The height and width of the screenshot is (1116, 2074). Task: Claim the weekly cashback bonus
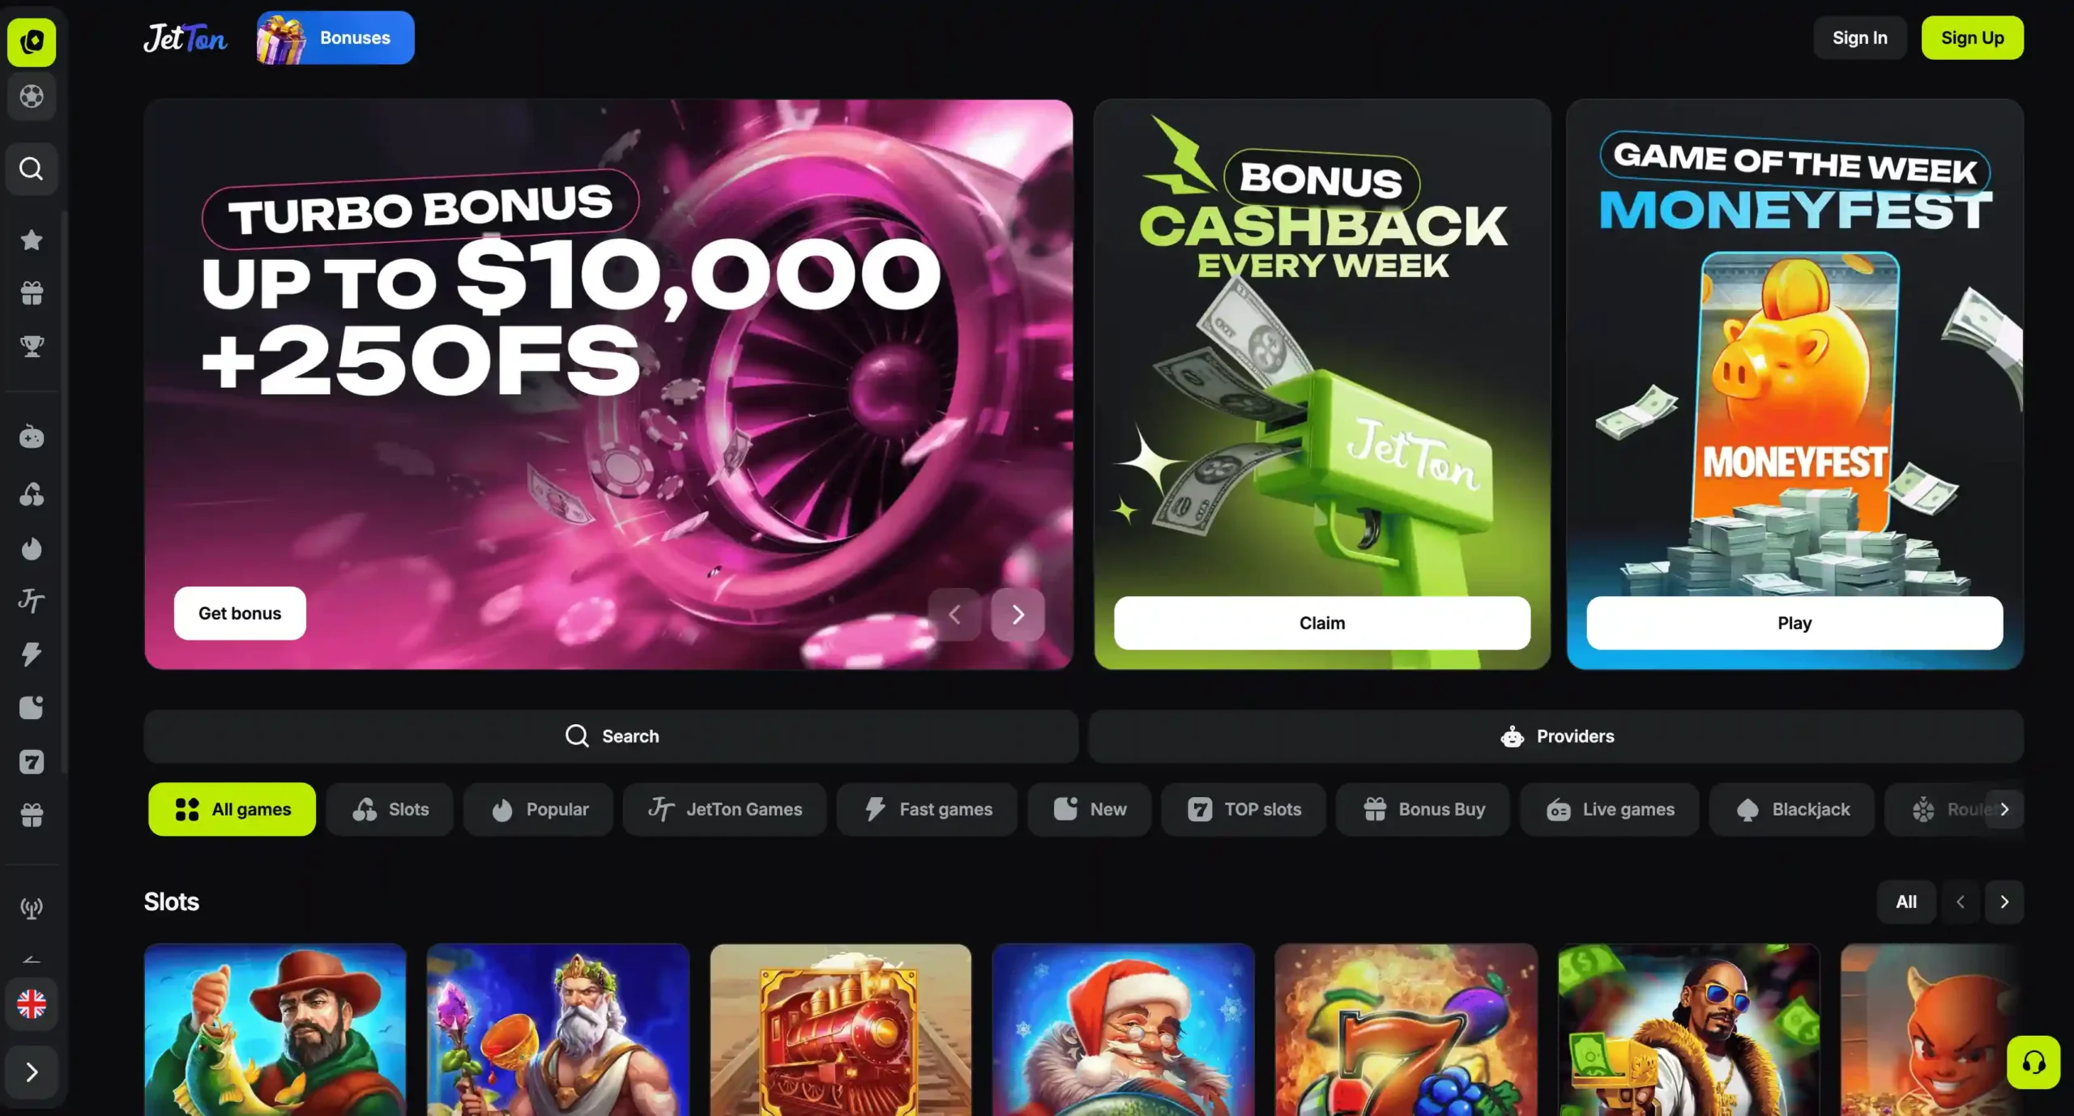tap(1322, 623)
